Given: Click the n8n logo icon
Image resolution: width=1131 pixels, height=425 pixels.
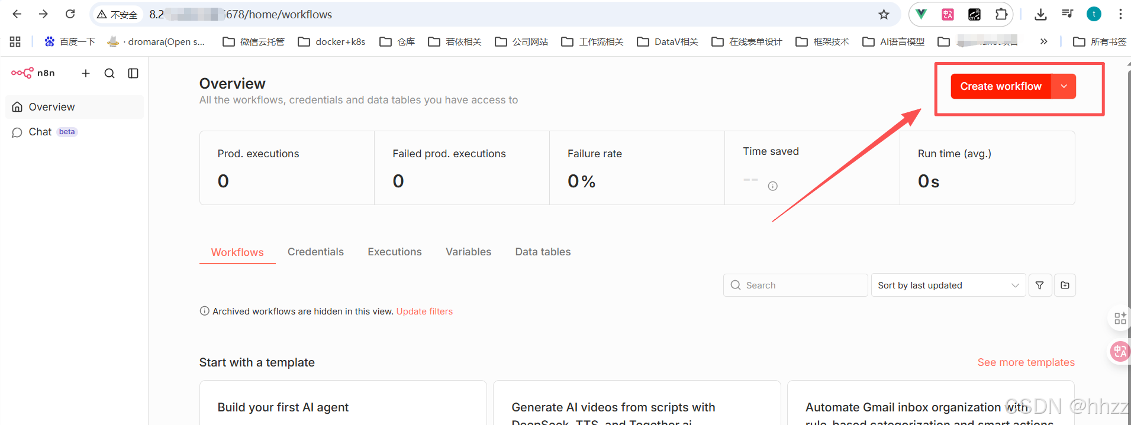Looking at the screenshot, I should coord(22,73).
